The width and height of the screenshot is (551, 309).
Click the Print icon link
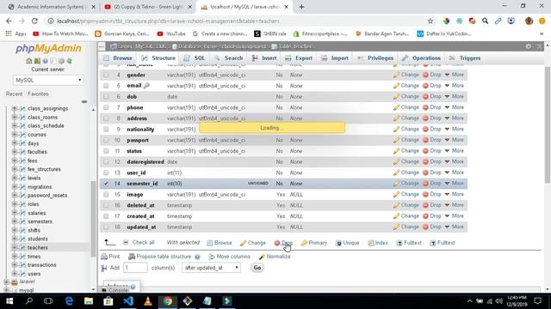tap(110, 257)
